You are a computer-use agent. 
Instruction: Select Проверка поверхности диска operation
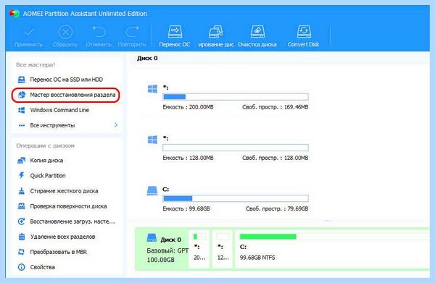[68, 206]
